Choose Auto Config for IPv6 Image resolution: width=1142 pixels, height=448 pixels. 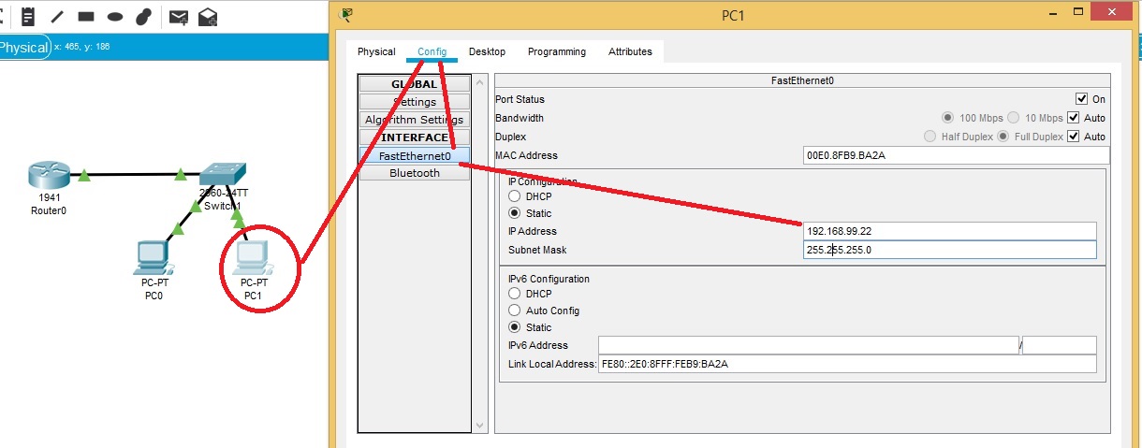pos(514,311)
